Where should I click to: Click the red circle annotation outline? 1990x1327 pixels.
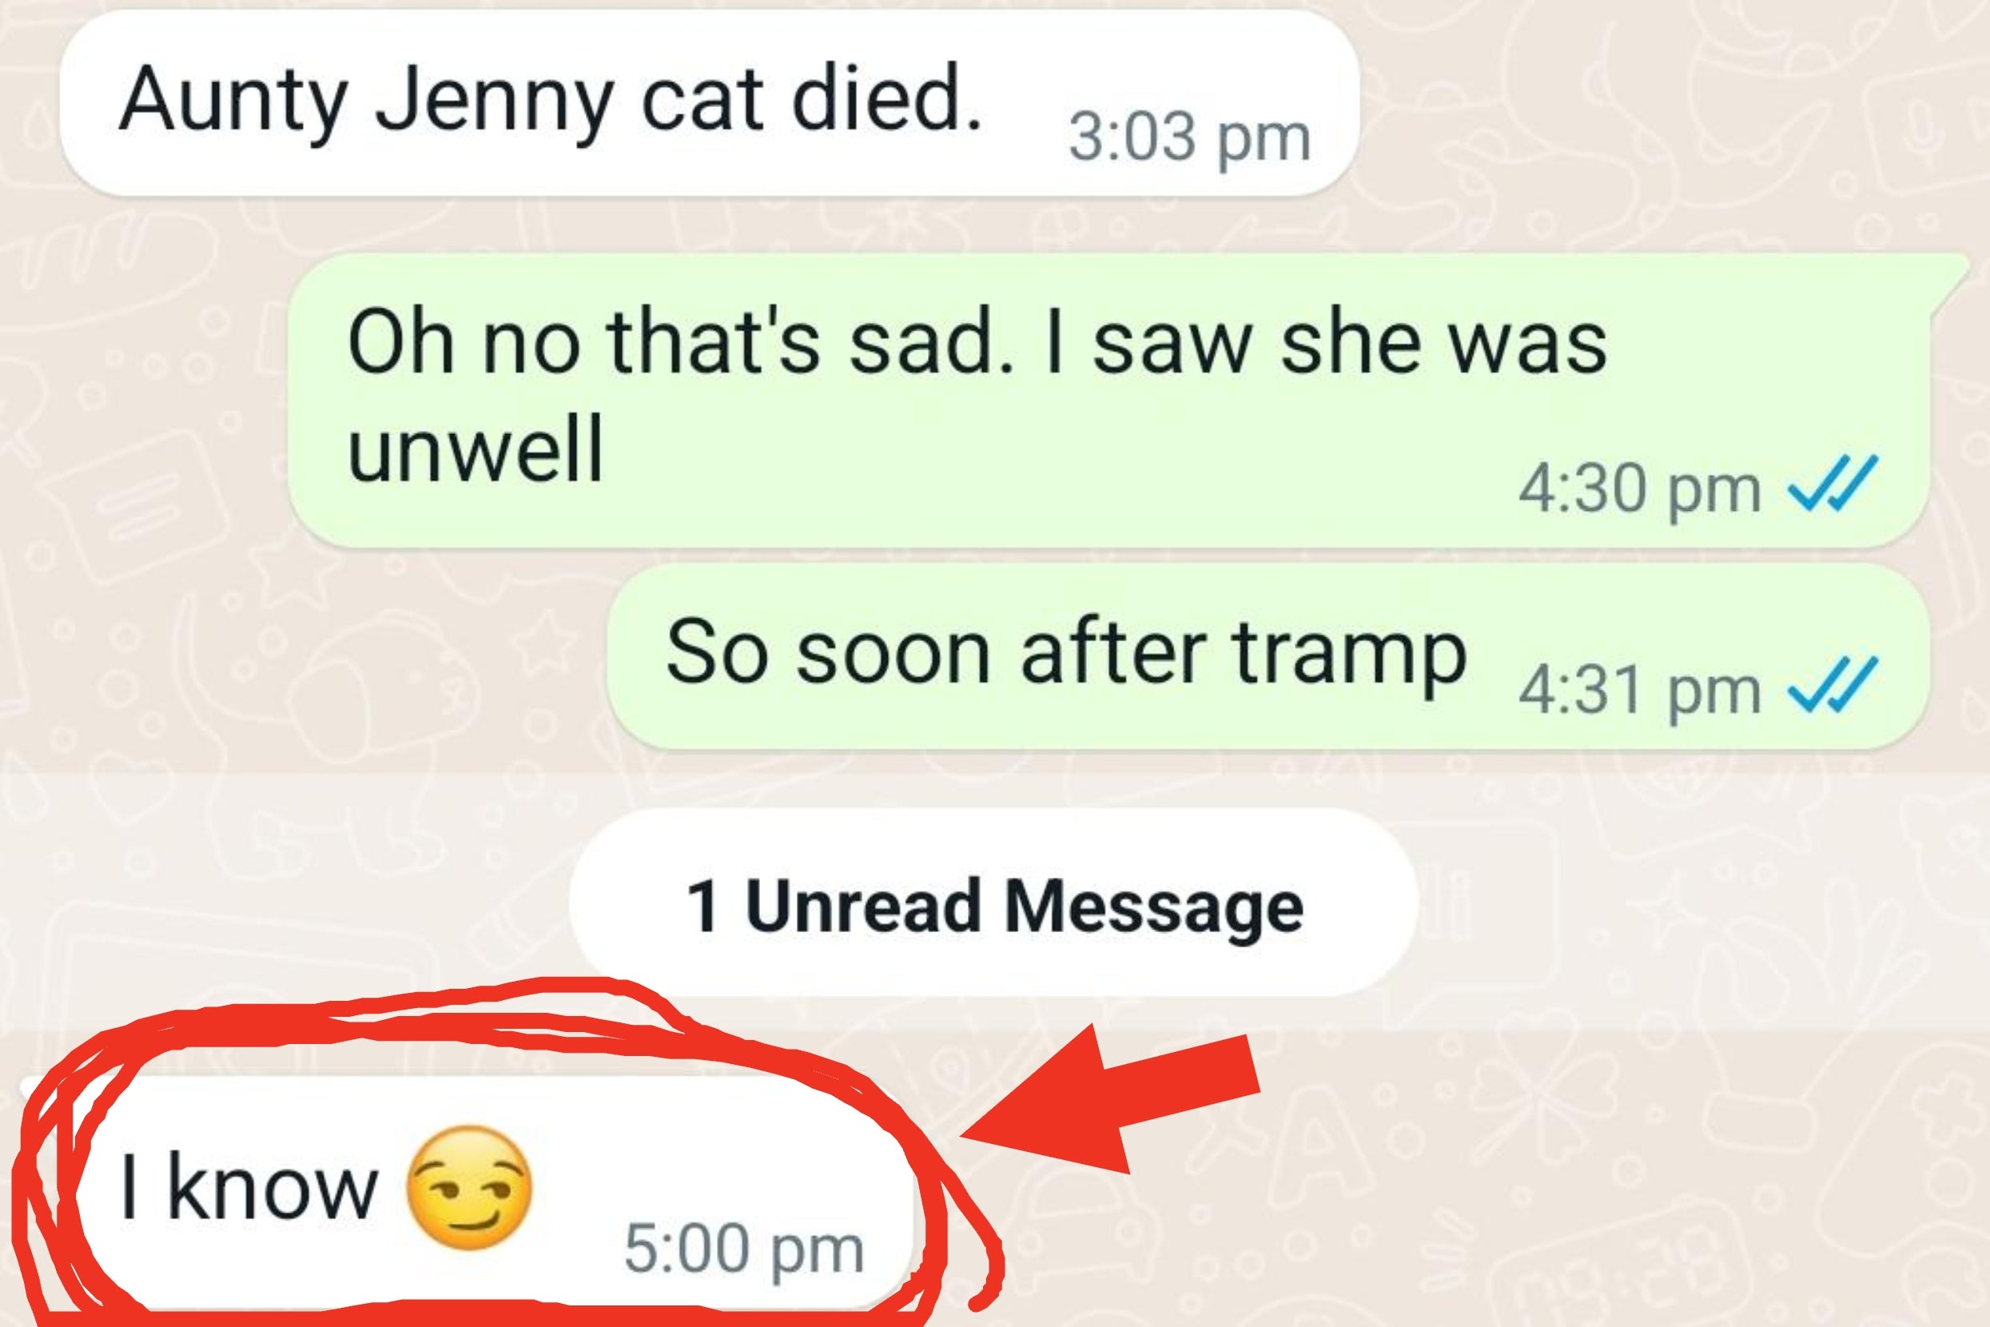click(x=507, y=1004)
